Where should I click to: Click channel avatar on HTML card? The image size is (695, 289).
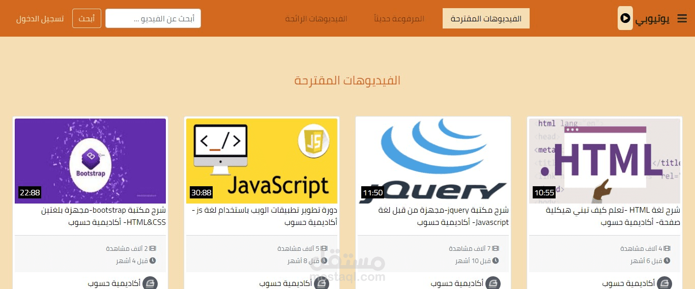(x=664, y=283)
